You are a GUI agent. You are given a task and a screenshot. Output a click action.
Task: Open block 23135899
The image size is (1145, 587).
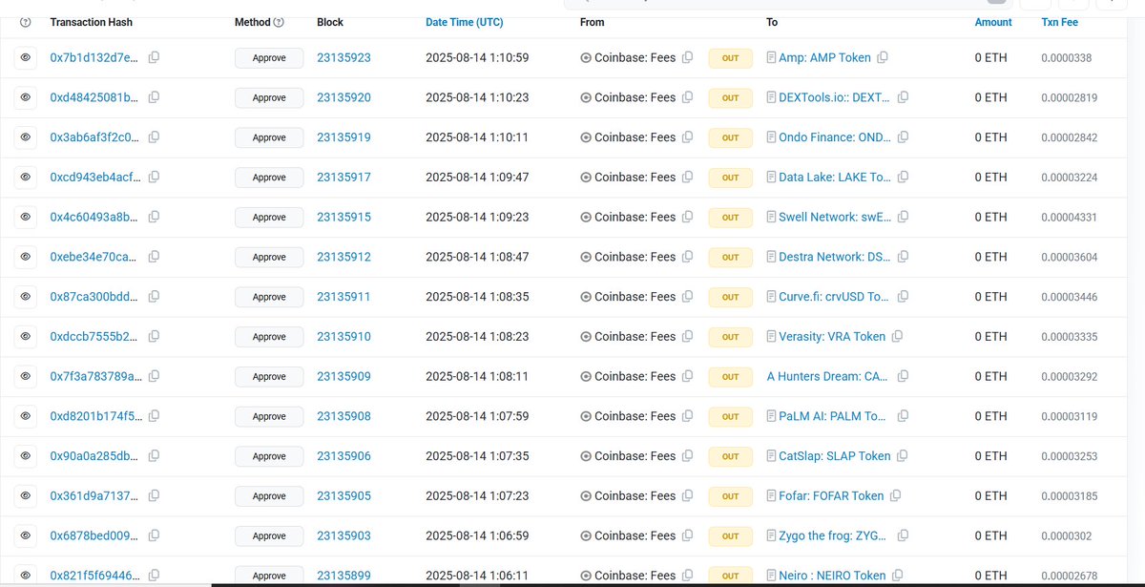pyautogui.click(x=343, y=576)
